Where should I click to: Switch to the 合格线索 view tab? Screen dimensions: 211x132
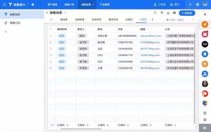(x=79, y=20)
